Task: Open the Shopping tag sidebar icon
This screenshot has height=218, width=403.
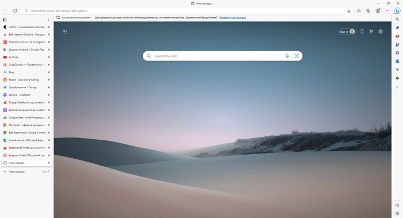Action: (397, 28)
